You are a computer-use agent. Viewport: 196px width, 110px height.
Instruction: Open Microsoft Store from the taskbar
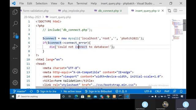click(82, 97)
